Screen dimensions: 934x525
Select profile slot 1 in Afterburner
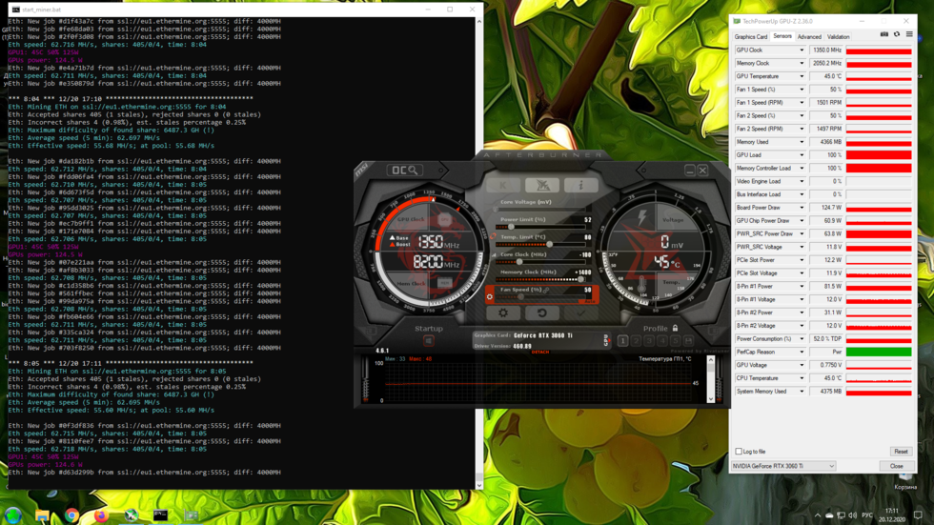pyautogui.click(x=622, y=340)
